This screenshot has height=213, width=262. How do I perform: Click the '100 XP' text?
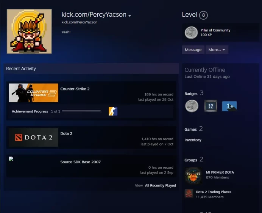coord(206,35)
